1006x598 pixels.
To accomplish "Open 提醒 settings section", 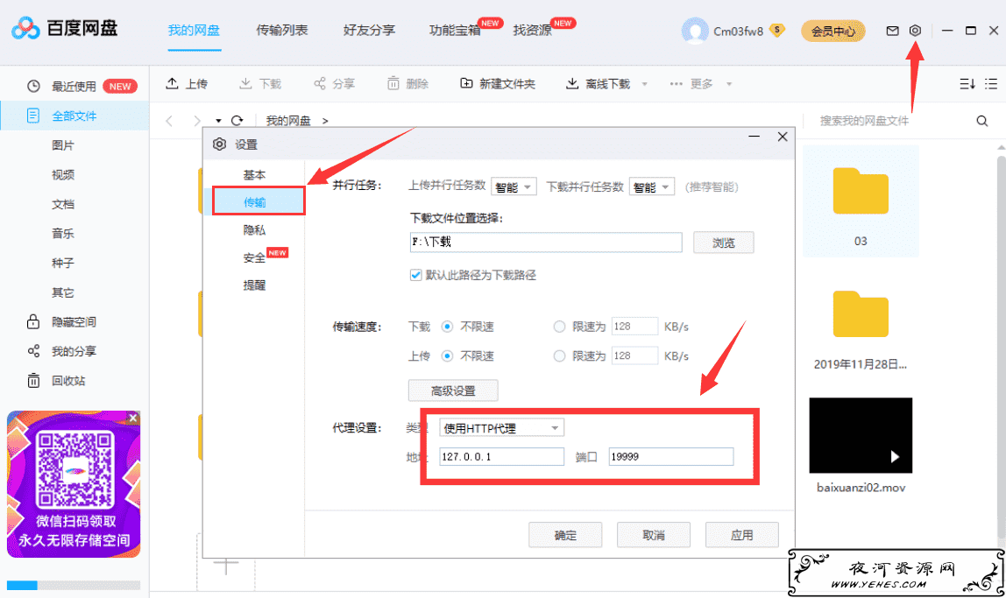I will point(254,285).
